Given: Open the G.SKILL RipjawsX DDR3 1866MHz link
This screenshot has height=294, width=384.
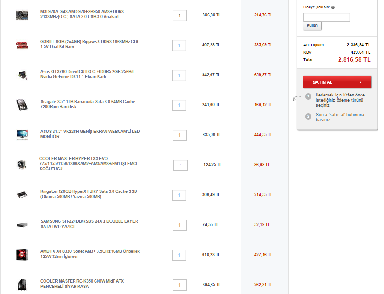Looking at the screenshot, I should point(89,44).
